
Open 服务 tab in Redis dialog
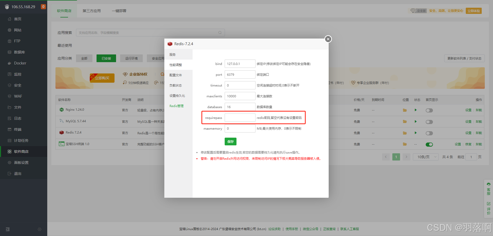pos(178,54)
